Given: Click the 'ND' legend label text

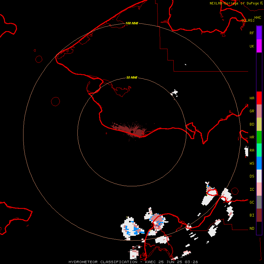Looking at the screenshot, I should click(x=252, y=228).
